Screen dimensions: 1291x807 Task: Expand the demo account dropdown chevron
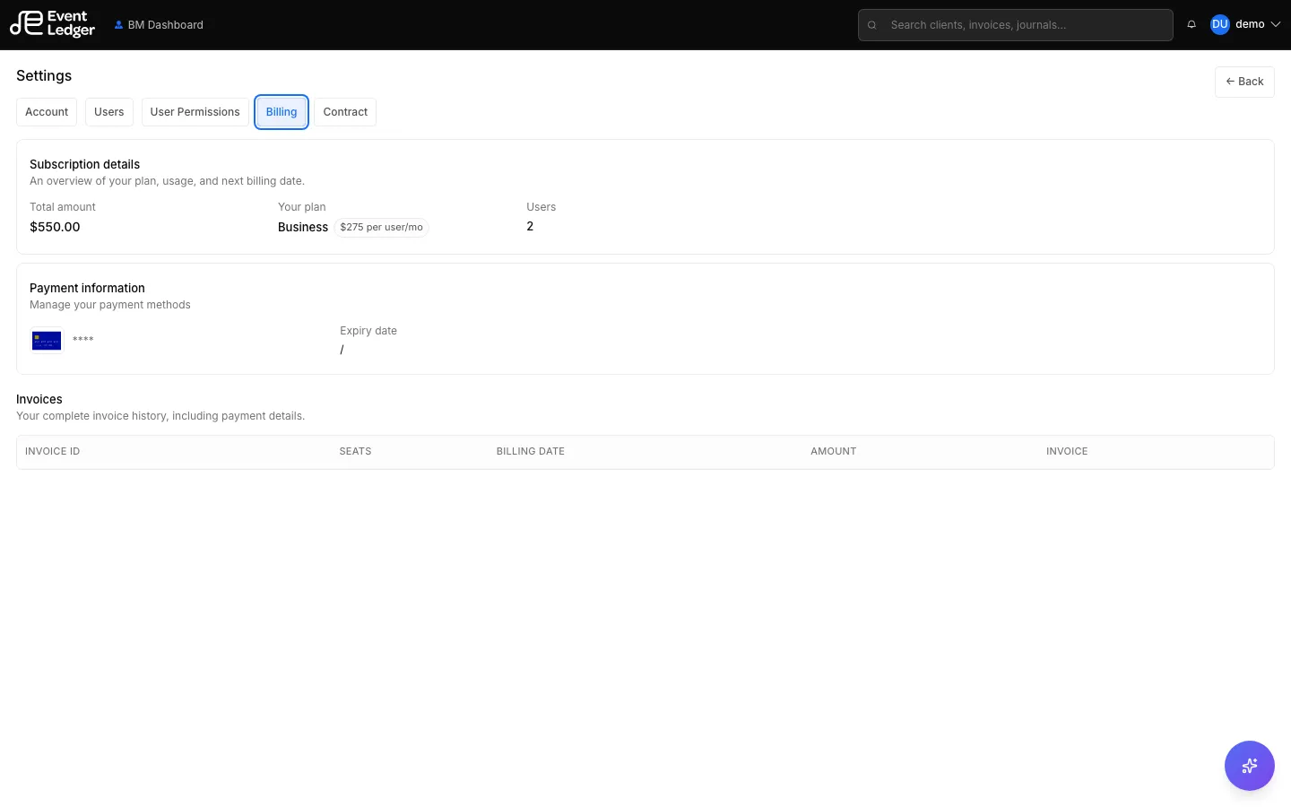coord(1276,24)
